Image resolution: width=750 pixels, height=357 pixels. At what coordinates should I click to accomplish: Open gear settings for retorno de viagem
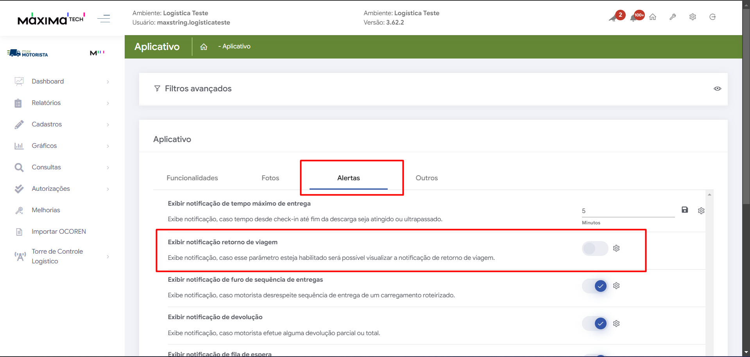(x=616, y=249)
